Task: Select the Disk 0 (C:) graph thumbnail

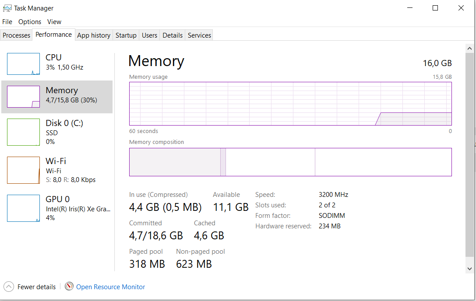Action: [23, 132]
